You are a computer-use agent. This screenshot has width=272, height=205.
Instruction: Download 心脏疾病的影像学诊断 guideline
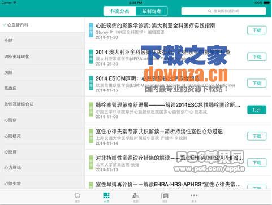257,30
